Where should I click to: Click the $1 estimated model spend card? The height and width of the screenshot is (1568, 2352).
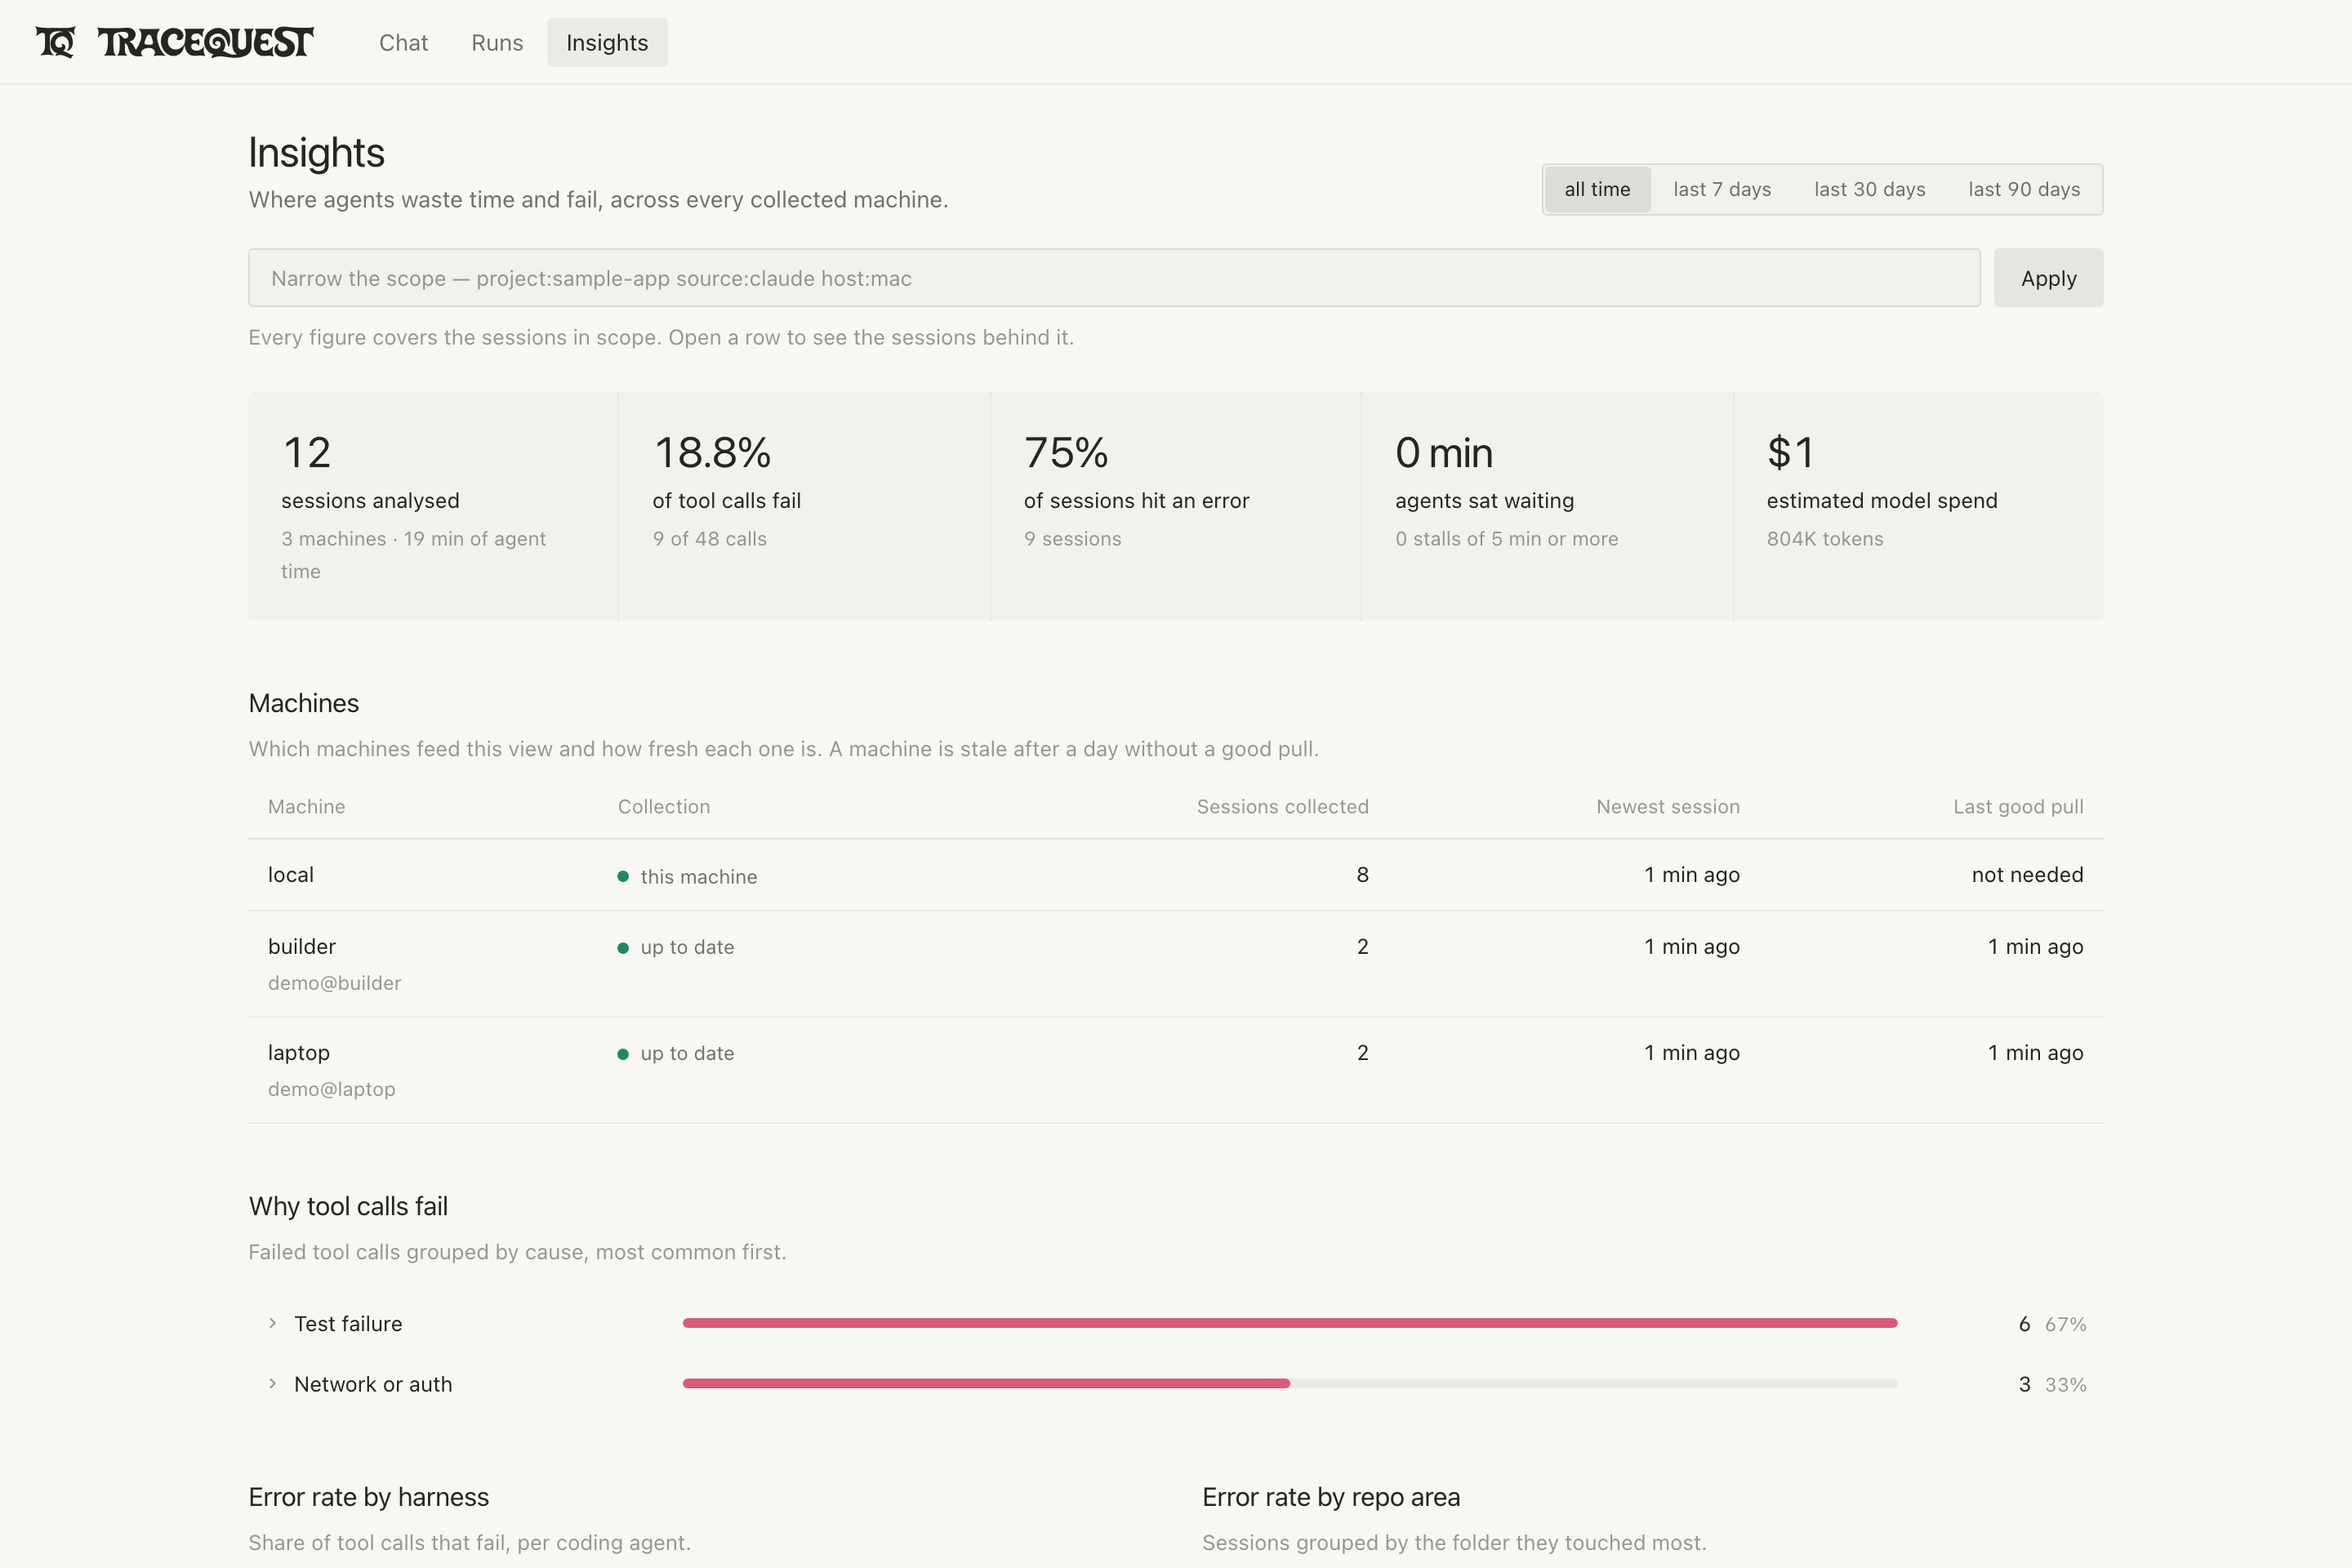tap(1919, 506)
